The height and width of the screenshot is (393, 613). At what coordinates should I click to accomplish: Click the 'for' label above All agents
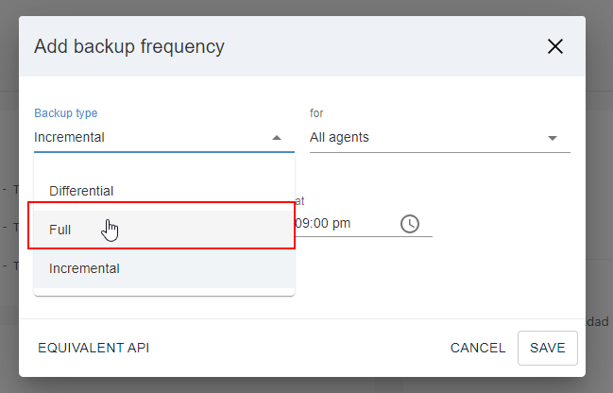pos(316,113)
